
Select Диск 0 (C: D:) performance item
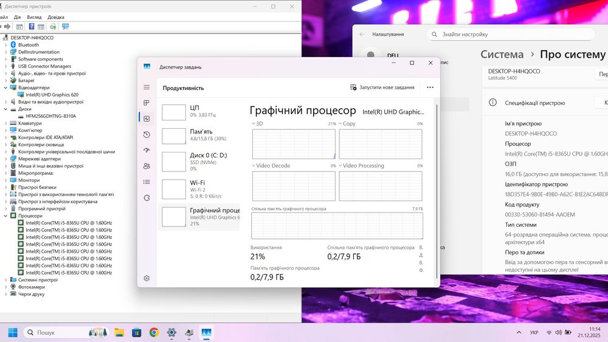[199, 161]
